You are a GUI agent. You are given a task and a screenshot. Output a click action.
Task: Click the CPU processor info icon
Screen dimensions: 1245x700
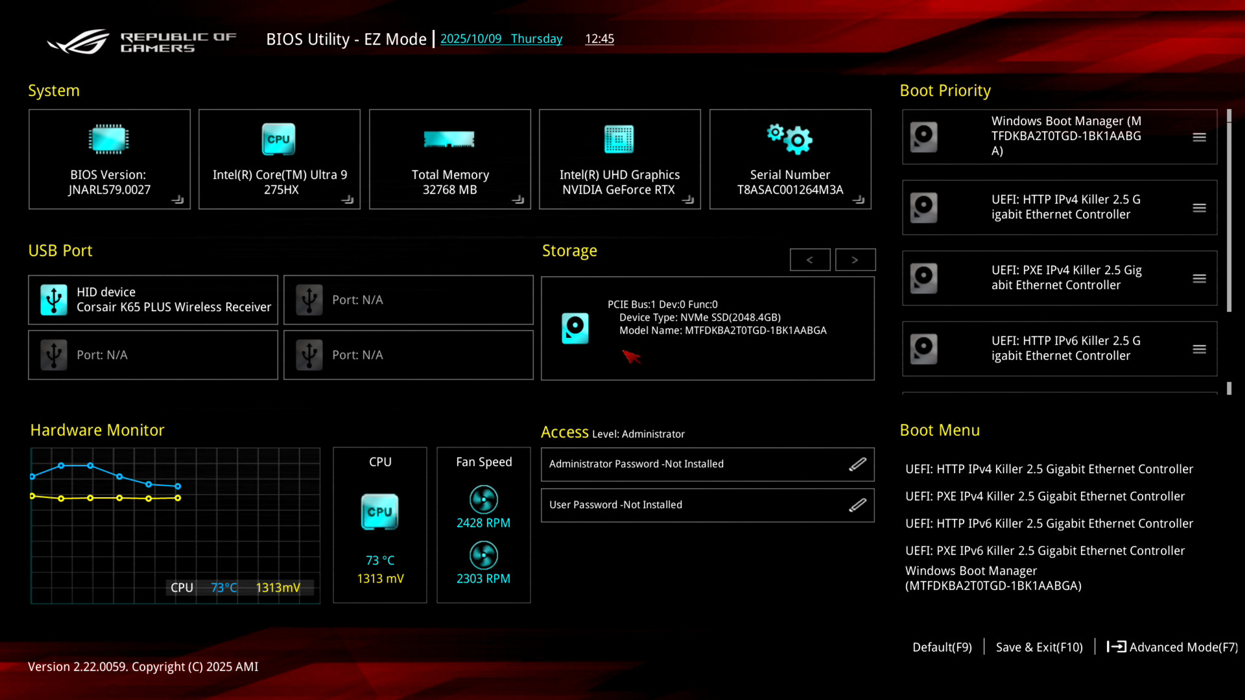(x=279, y=139)
